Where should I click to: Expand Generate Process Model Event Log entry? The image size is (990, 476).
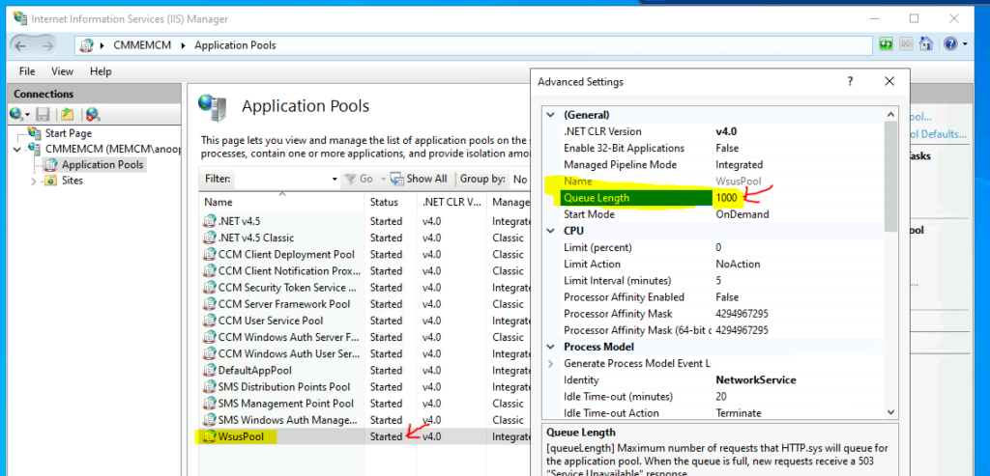(550, 364)
